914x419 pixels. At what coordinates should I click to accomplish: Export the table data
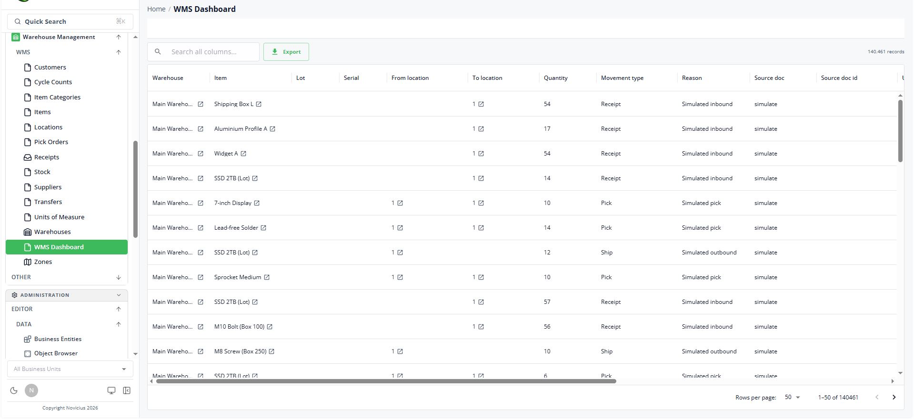click(286, 52)
